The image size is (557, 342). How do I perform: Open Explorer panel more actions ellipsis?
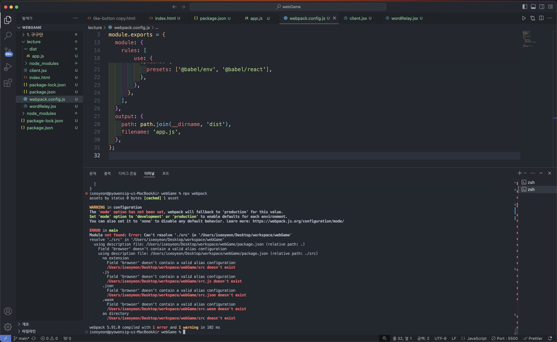[75, 18]
